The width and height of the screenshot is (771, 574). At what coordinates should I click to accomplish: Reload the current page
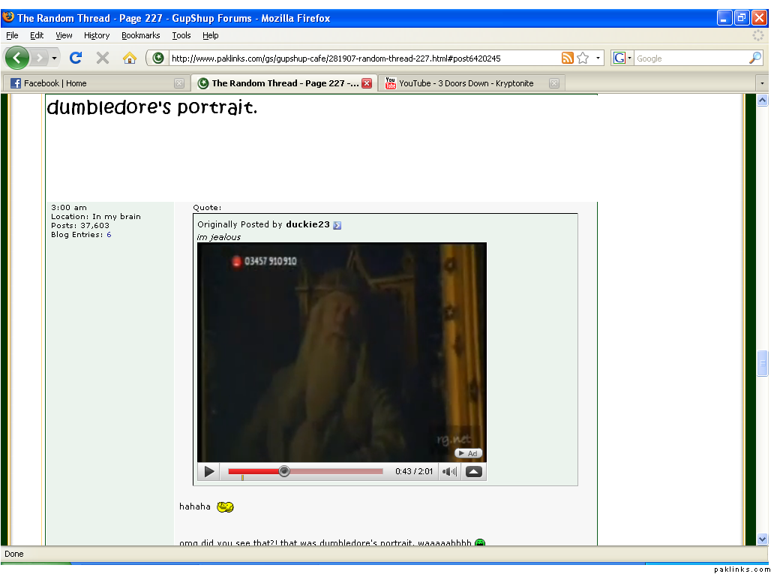tap(76, 58)
